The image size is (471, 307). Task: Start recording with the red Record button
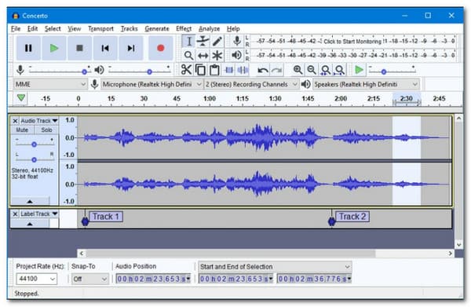(161, 48)
